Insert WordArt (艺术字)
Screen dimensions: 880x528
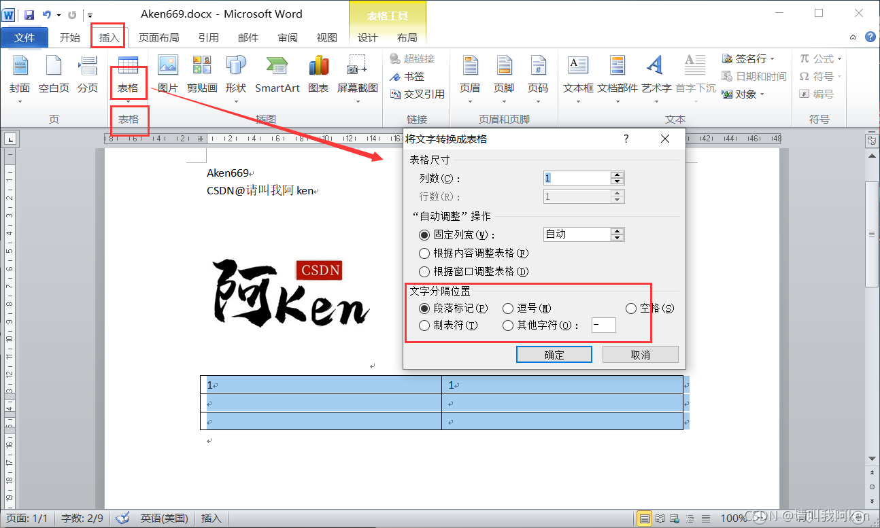(656, 80)
